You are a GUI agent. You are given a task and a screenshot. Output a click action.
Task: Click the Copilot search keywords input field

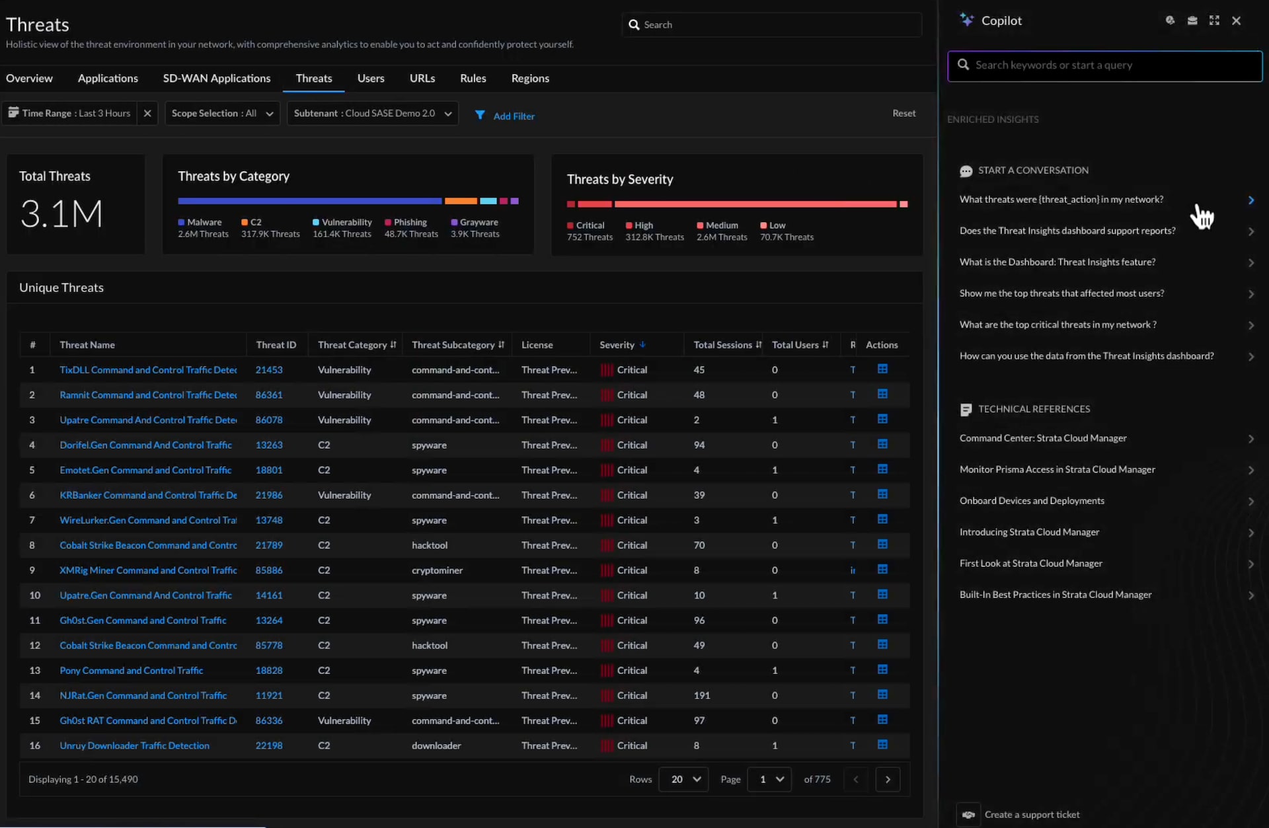1105,65
